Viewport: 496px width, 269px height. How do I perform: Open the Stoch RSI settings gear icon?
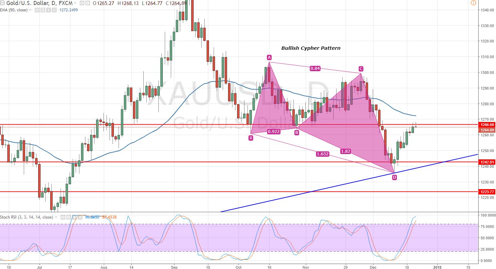coord(69,217)
